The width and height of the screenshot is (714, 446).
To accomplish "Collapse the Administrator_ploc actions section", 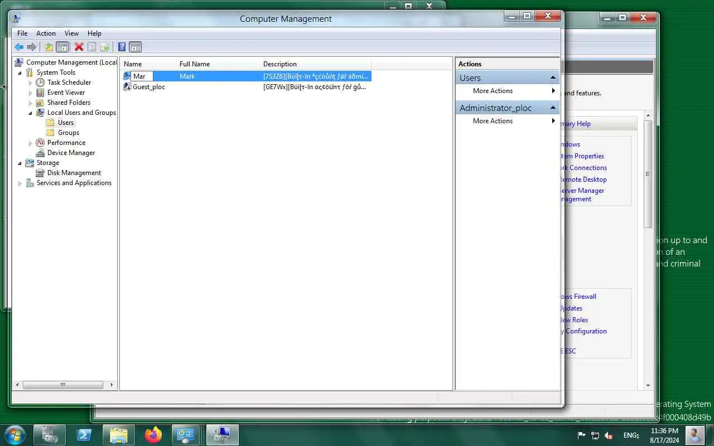I will pos(553,108).
